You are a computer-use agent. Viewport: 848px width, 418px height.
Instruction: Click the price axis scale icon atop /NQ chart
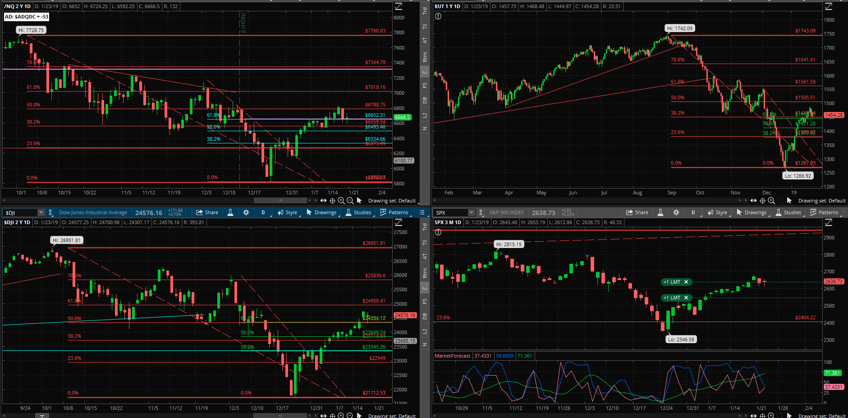pyautogui.click(x=399, y=6)
